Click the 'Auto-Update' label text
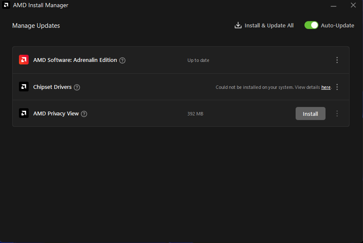Viewport: 363px width, 243px height. [x=337, y=25]
